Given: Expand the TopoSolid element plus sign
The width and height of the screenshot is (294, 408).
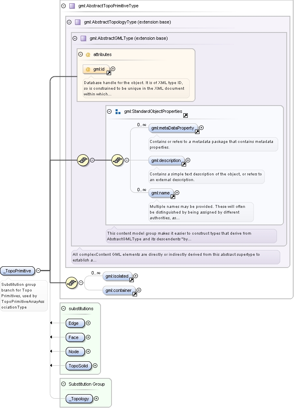Looking at the screenshot, I should click(95, 366).
